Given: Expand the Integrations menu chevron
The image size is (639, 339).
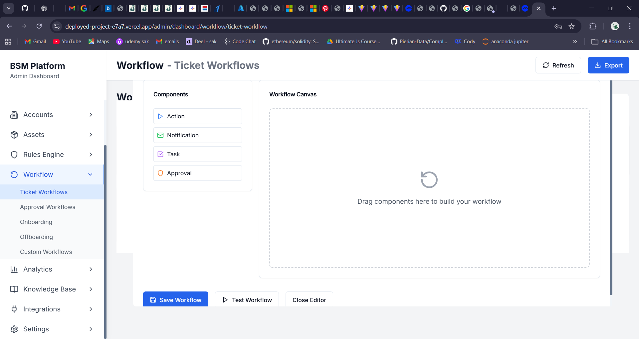Looking at the screenshot, I should pos(91,309).
